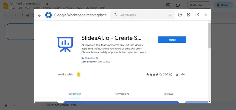Click the Untitled presentation title

26,3
